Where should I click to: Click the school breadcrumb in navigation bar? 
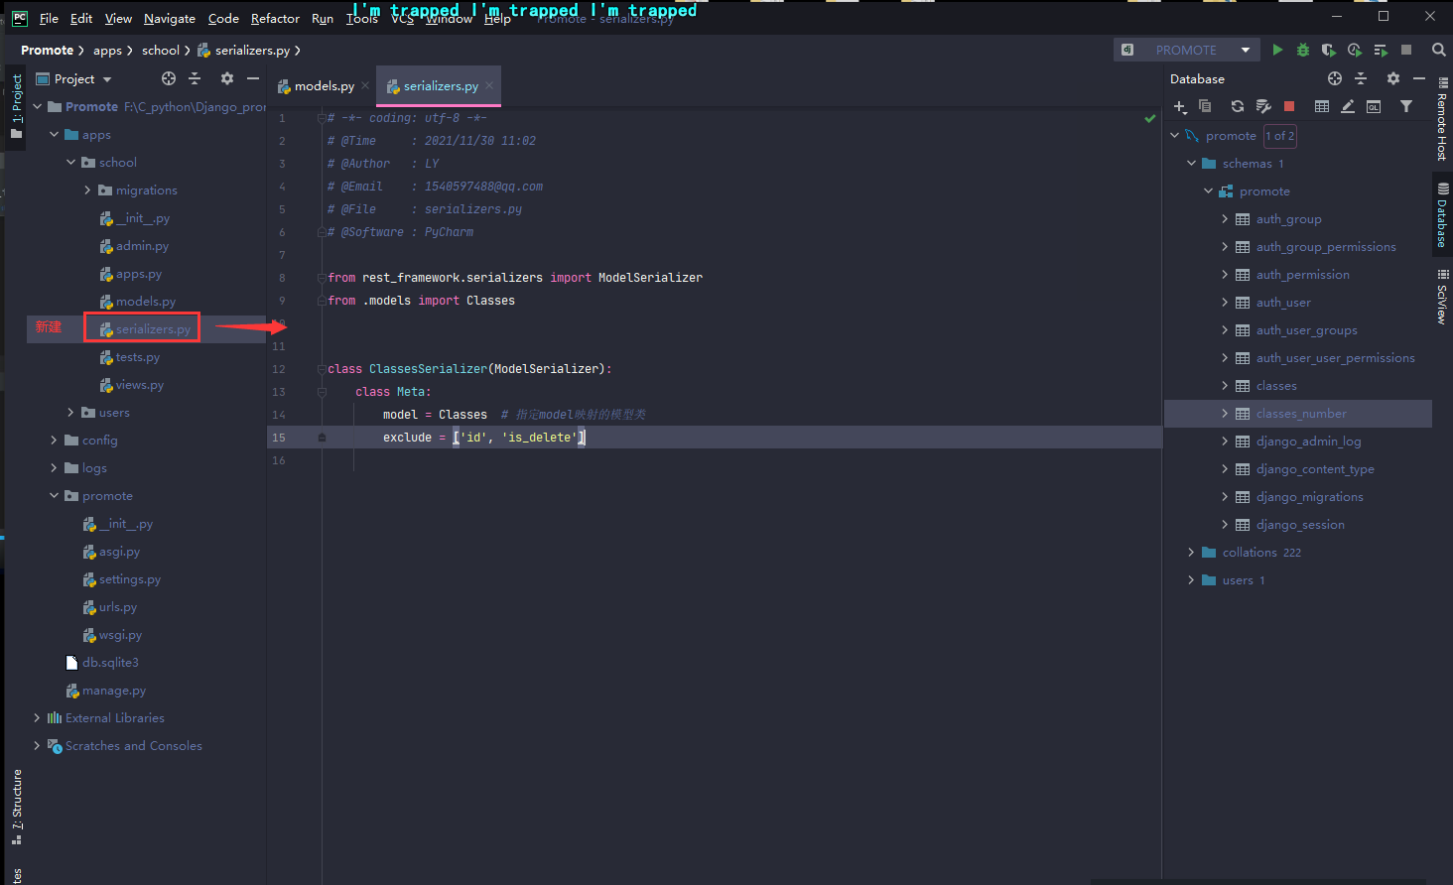pos(161,50)
